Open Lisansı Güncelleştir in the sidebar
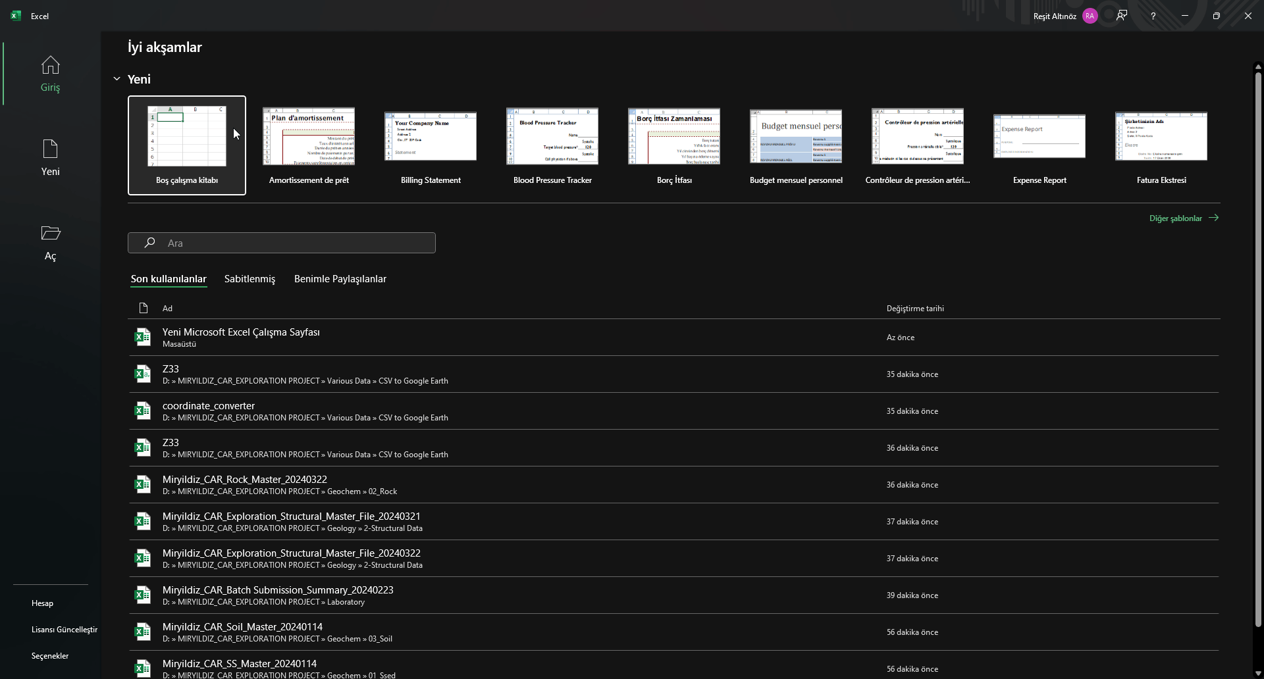Image resolution: width=1264 pixels, height=679 pixels. coord(65,630)
